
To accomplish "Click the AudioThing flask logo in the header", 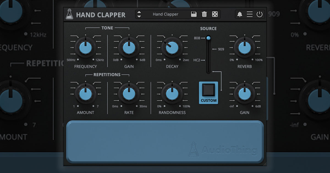I will (x=70, y=14).
